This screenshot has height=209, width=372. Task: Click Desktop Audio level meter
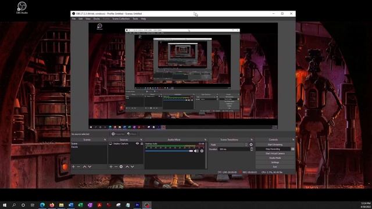tap(174, 146)
